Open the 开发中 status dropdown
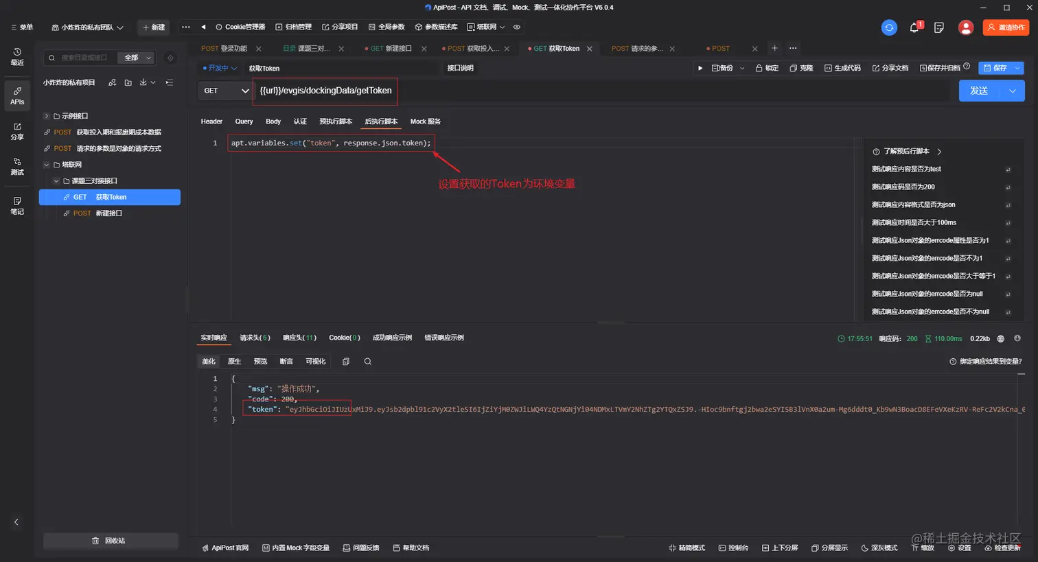1038x562 pixels. click(x=220, y=68)
